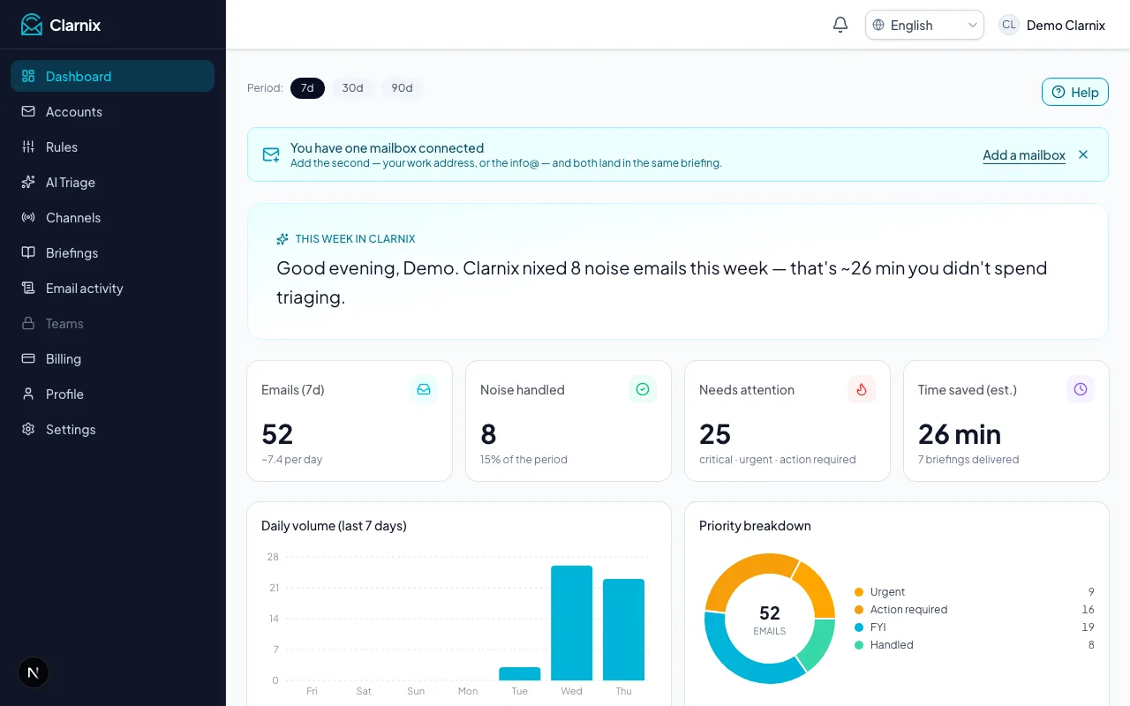Click the 52 Emails donut center

[770, 619]
